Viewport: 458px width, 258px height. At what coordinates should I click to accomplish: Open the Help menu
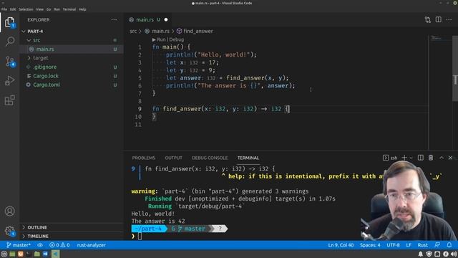click(82, 9)
